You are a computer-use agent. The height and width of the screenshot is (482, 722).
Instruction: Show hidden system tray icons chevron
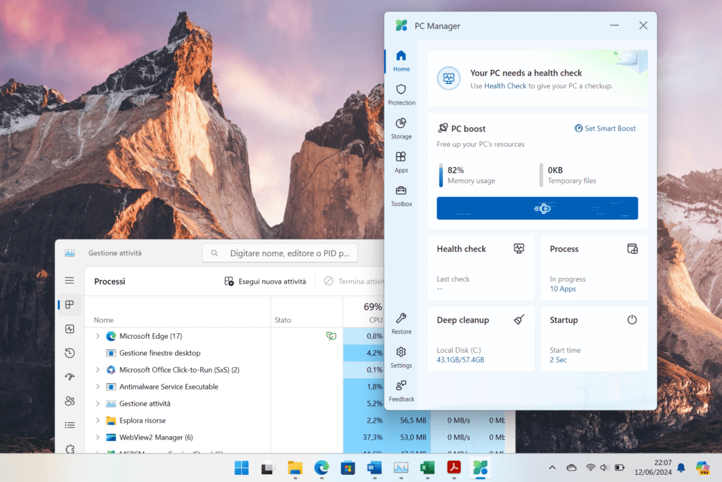click(552, 468)
